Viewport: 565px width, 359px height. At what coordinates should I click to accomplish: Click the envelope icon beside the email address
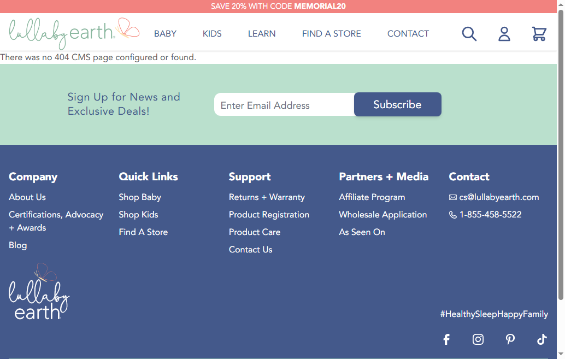(x=453, y=197)
